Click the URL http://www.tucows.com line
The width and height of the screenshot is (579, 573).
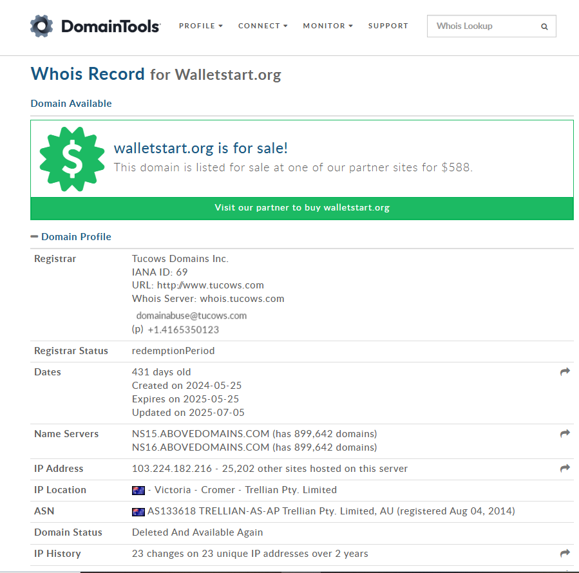198,285
